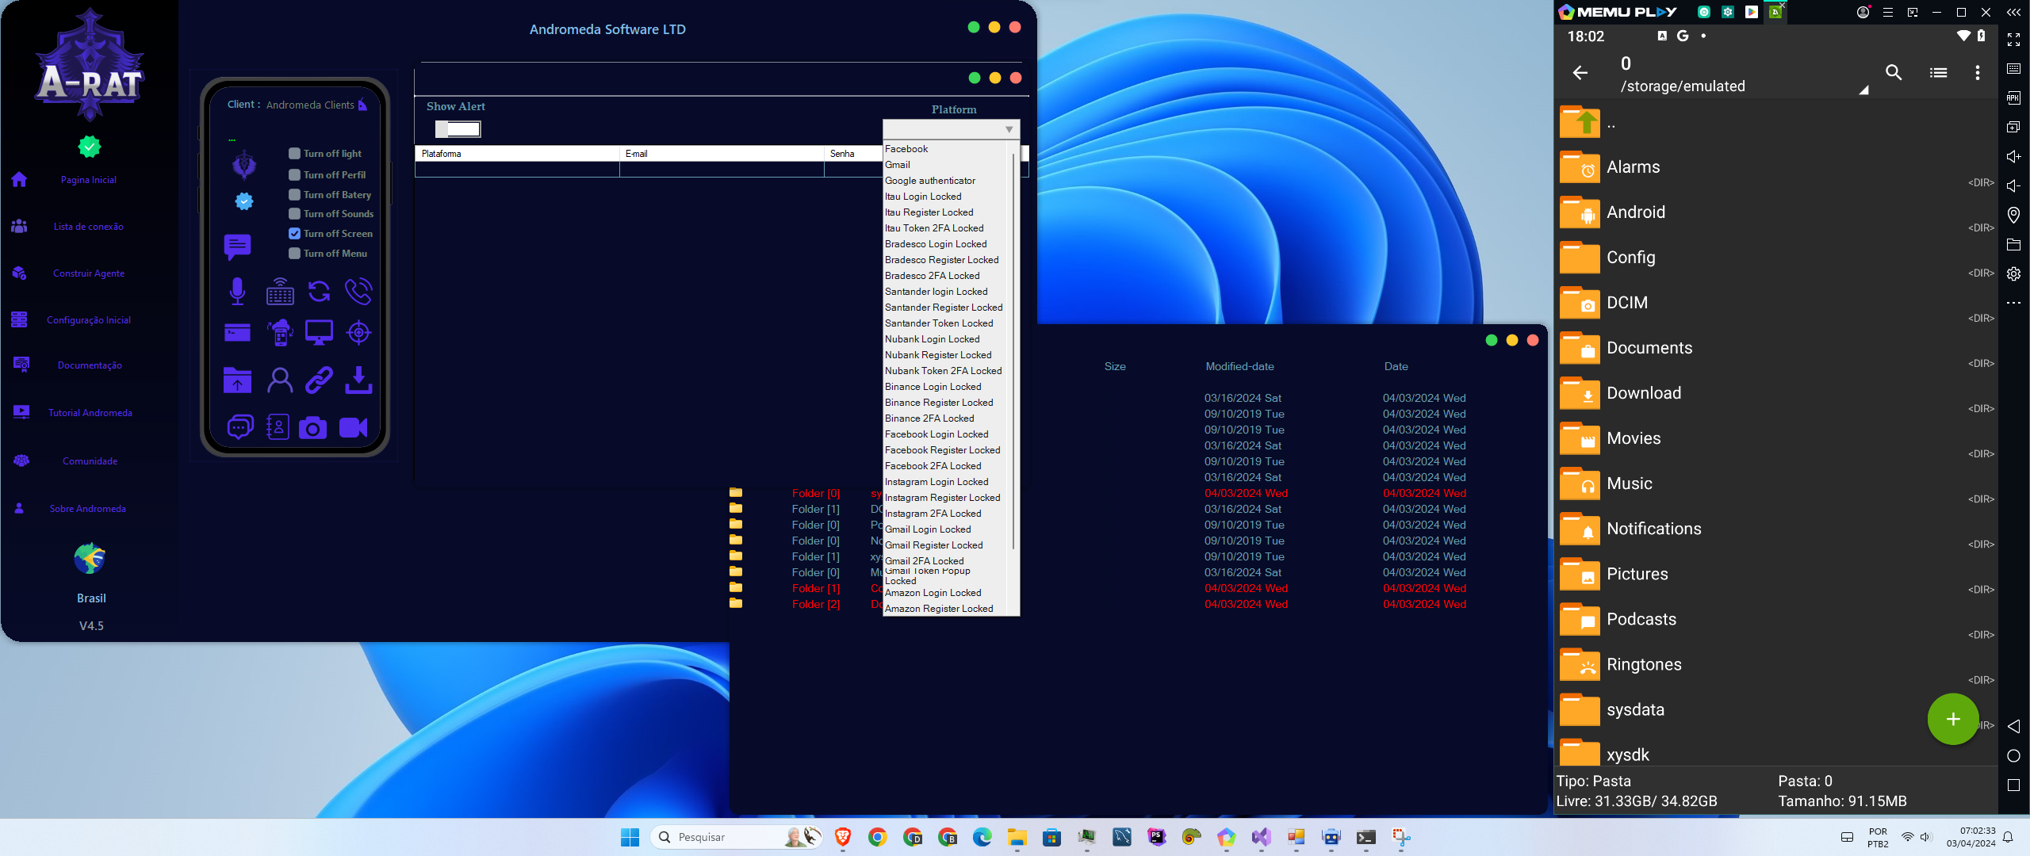Click the contacts address book icon
This screenshot has width=2030, height=856.
(278, 427)
